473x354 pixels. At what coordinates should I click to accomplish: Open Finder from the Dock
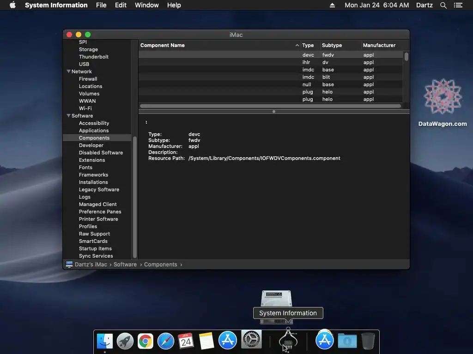(105, 341)
